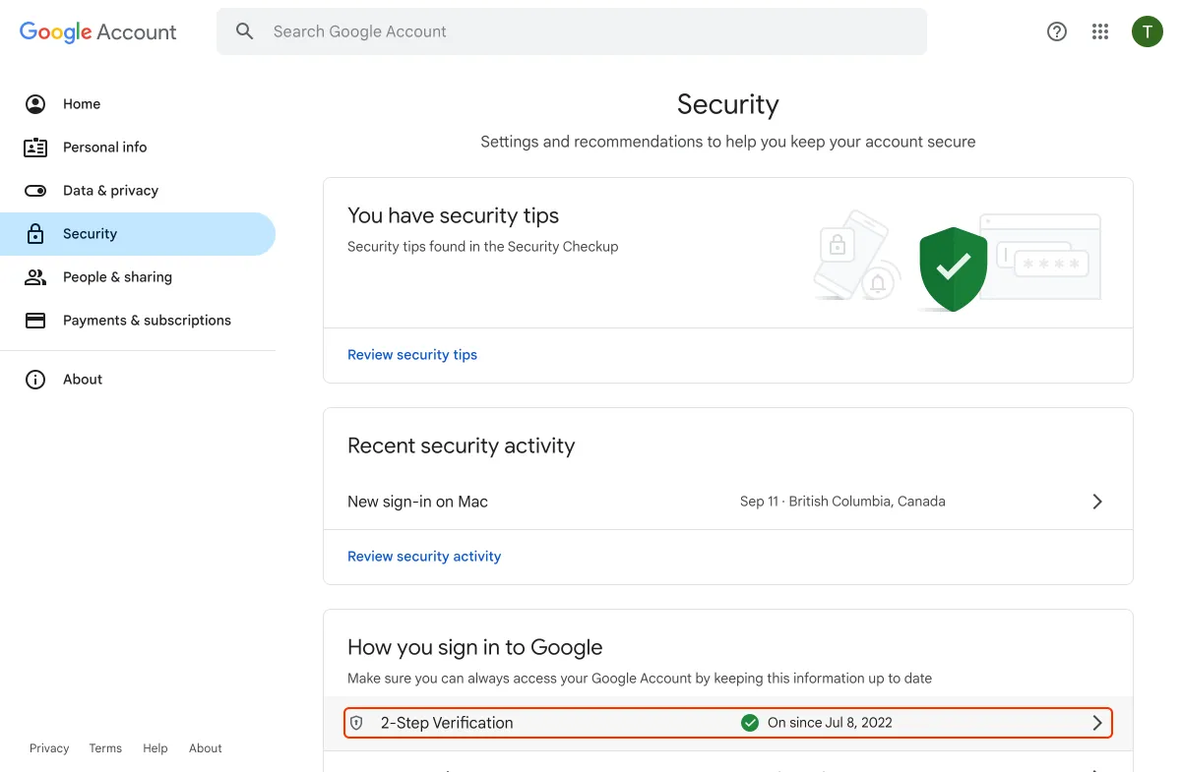
Task: Open the Google apps grid
Action: 1100,31
